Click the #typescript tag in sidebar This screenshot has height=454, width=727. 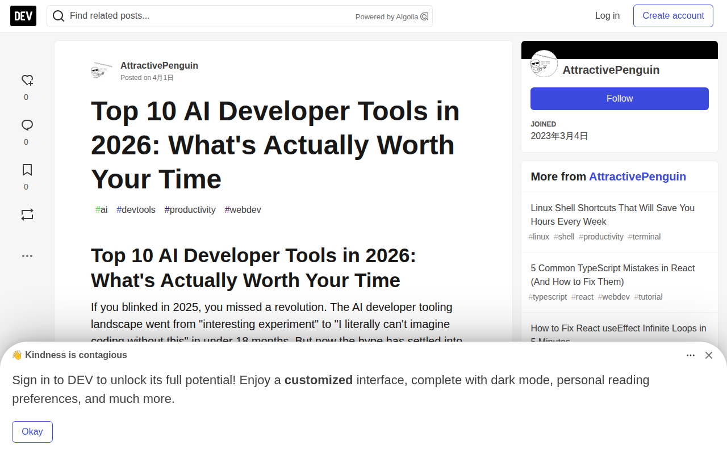(x=548, y=297)
